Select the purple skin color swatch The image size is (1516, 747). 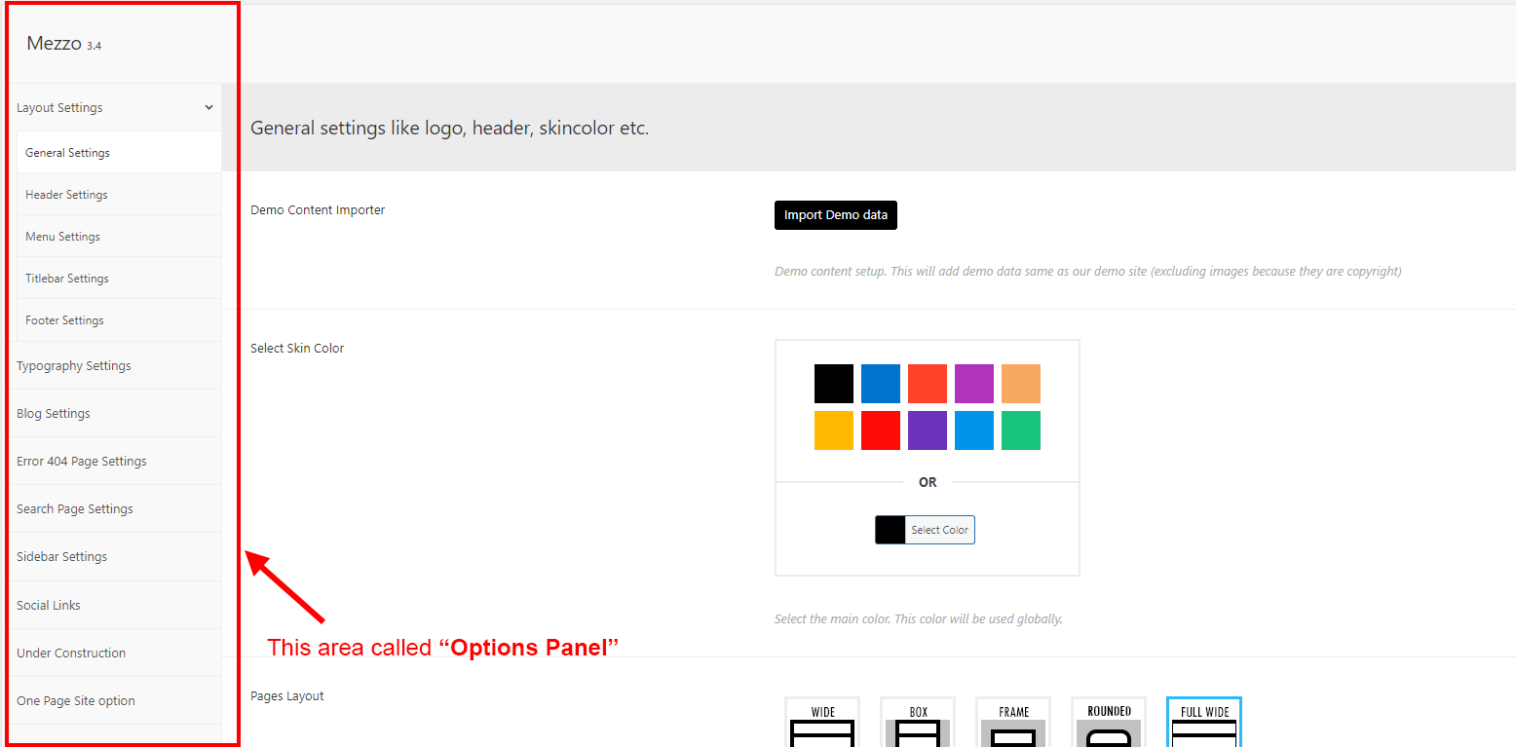[x=927, y=430]
